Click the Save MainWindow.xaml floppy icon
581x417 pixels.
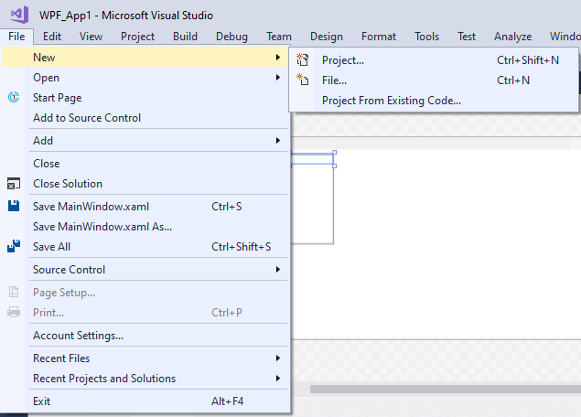click(14, 206)
